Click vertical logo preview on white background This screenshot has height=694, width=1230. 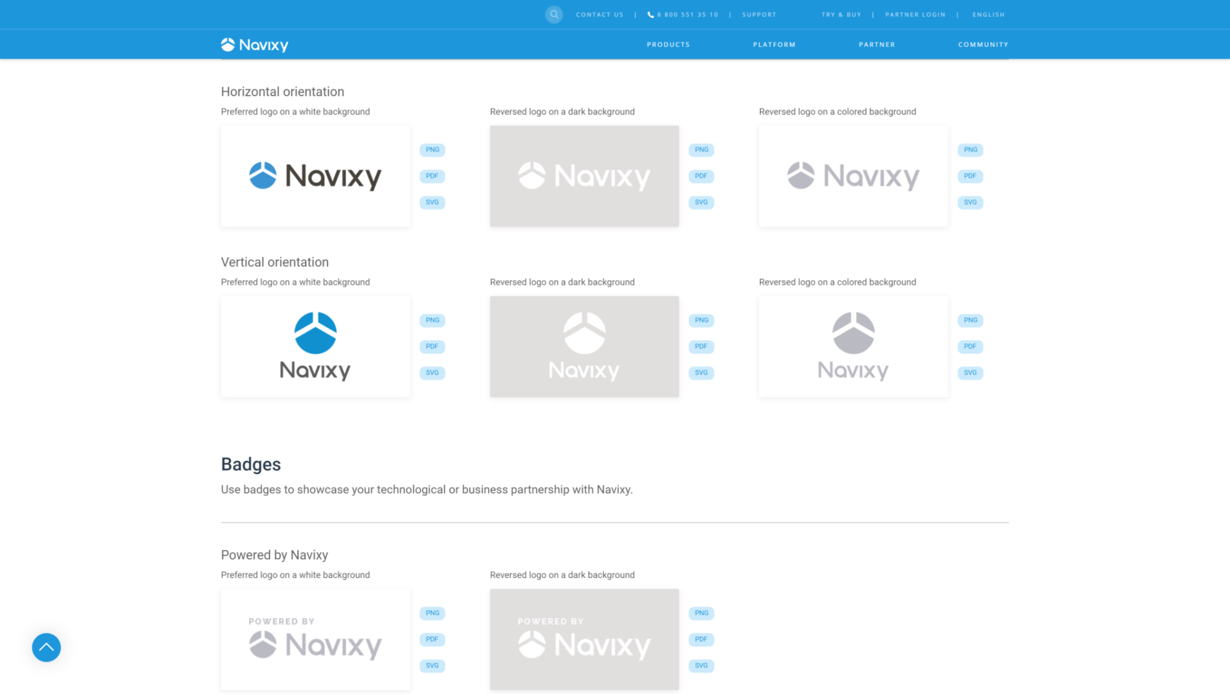[x=315, y=347]
